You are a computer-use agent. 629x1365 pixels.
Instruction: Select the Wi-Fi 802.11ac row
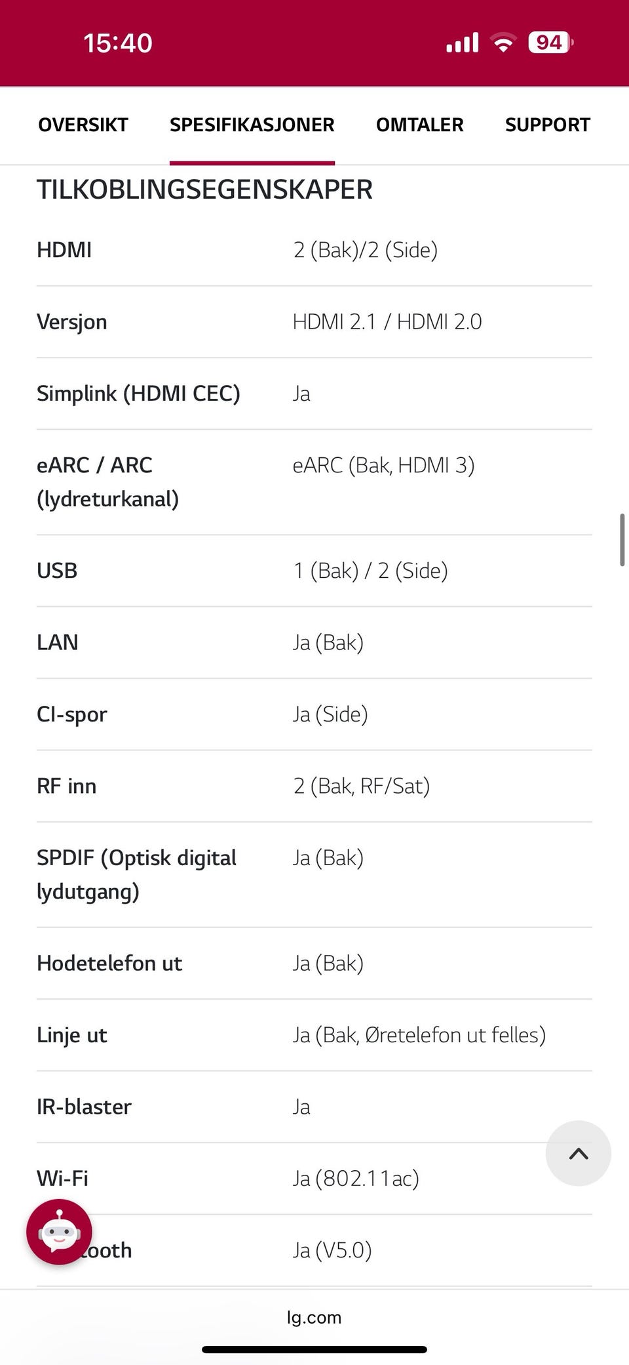[x=314, y=1179]
